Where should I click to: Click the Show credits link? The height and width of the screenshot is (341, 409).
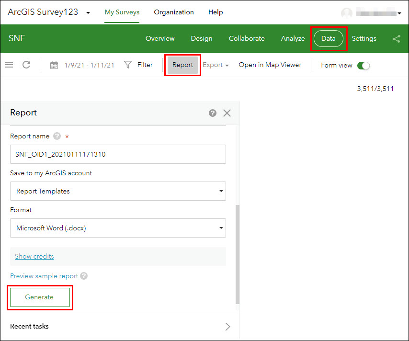coord(34,256)
